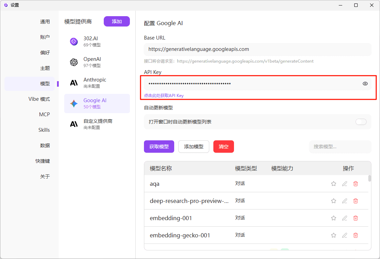Edit the embedding-001 model
Viewport: 380px width, 259px height.
pyautogui.click(x=344, y=218)
